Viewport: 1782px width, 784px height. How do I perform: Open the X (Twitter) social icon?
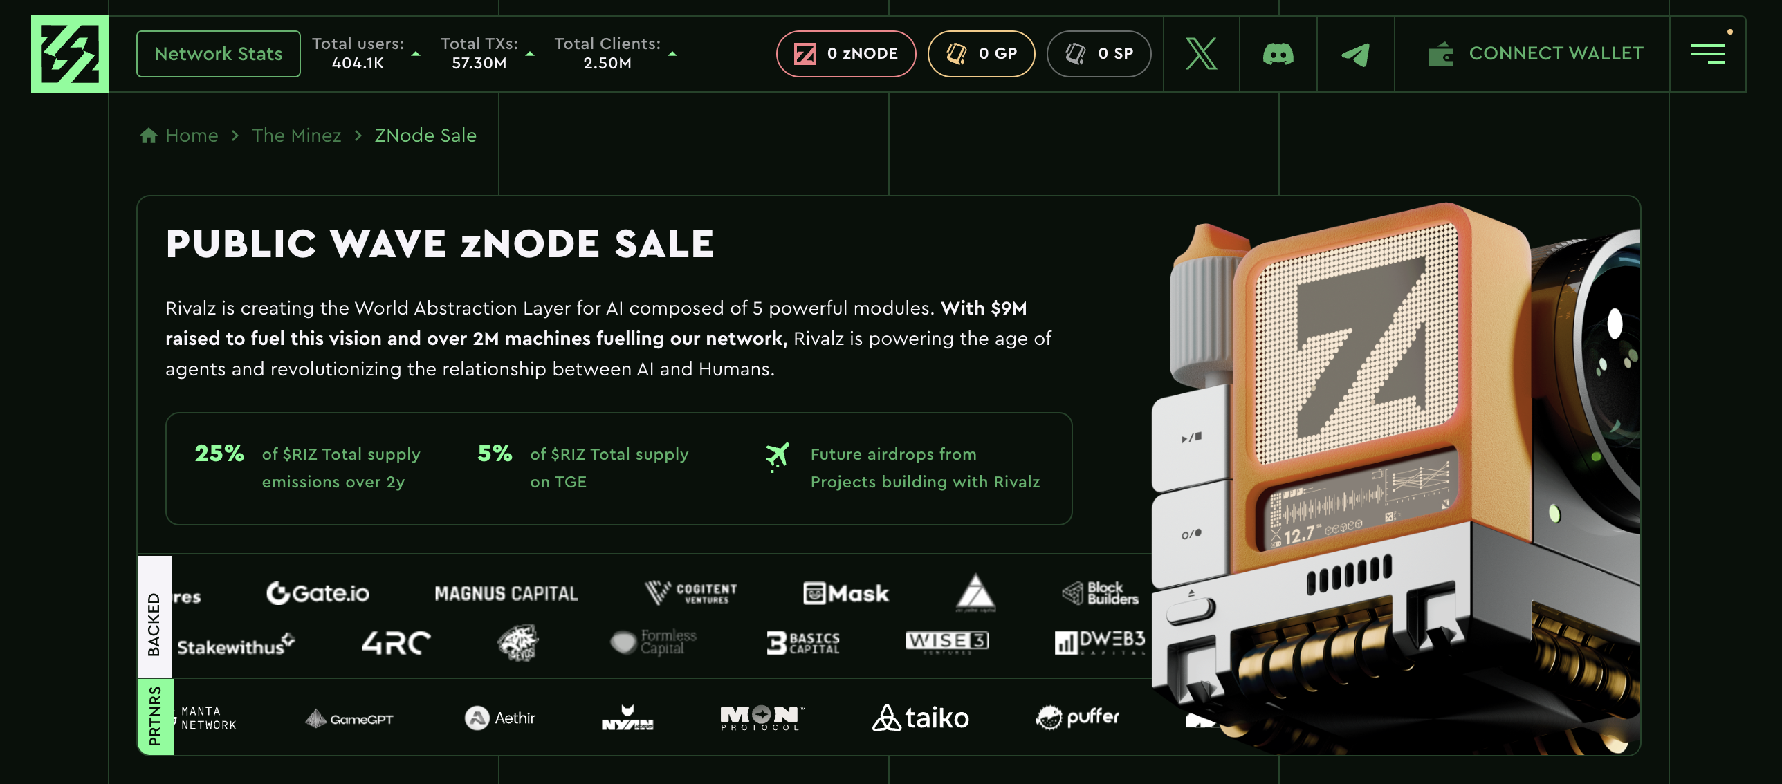1202,54
